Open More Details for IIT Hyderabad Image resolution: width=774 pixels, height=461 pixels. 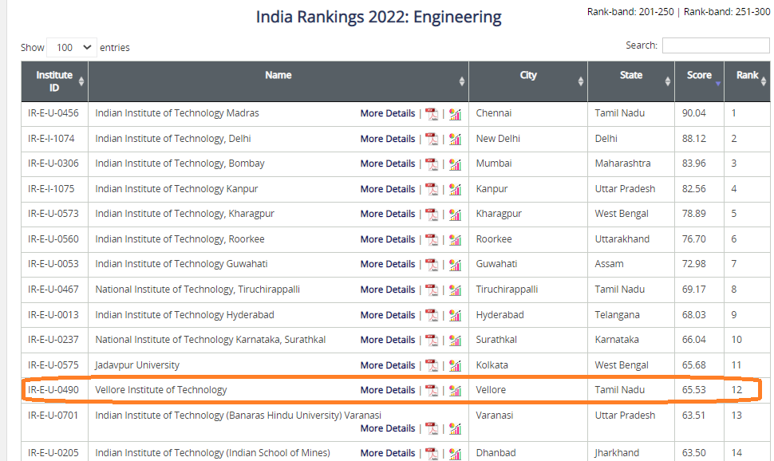(388, 315)
